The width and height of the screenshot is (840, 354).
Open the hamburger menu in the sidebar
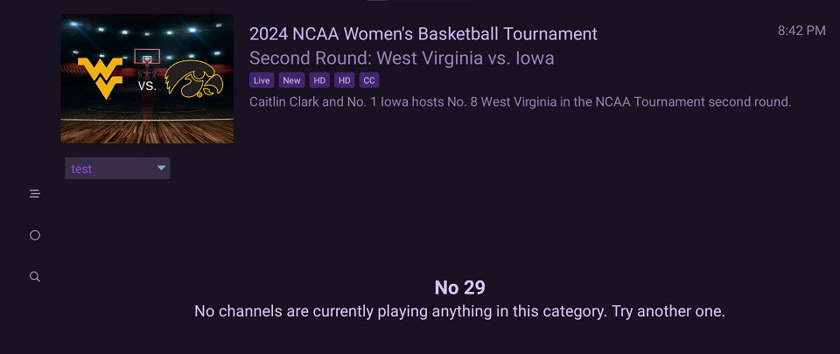35,194
